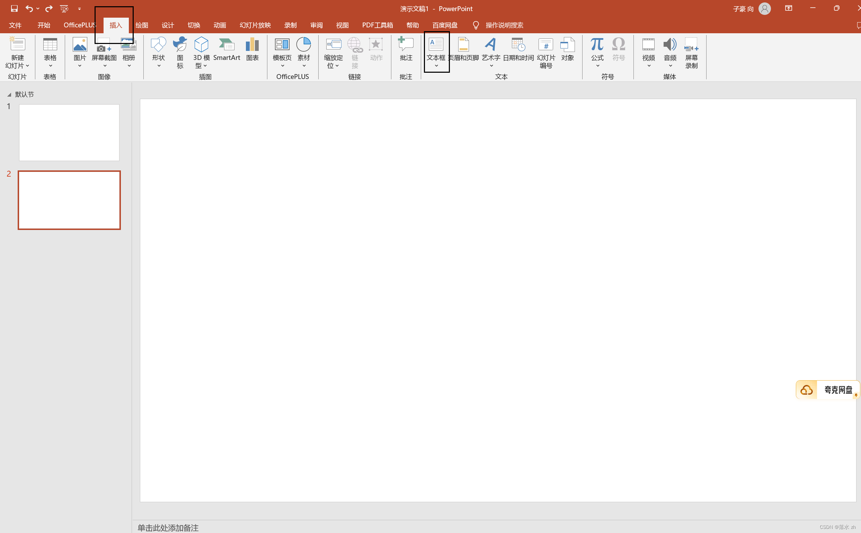Collapse the 默认节 section

pos(9,95)
